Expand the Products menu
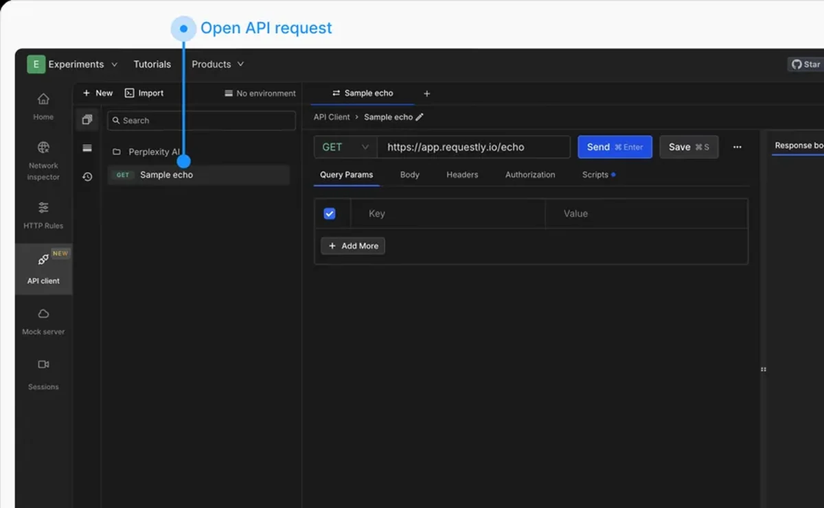Image resolution: width=824 pixels, height=508 pixels. coord(218,64)
